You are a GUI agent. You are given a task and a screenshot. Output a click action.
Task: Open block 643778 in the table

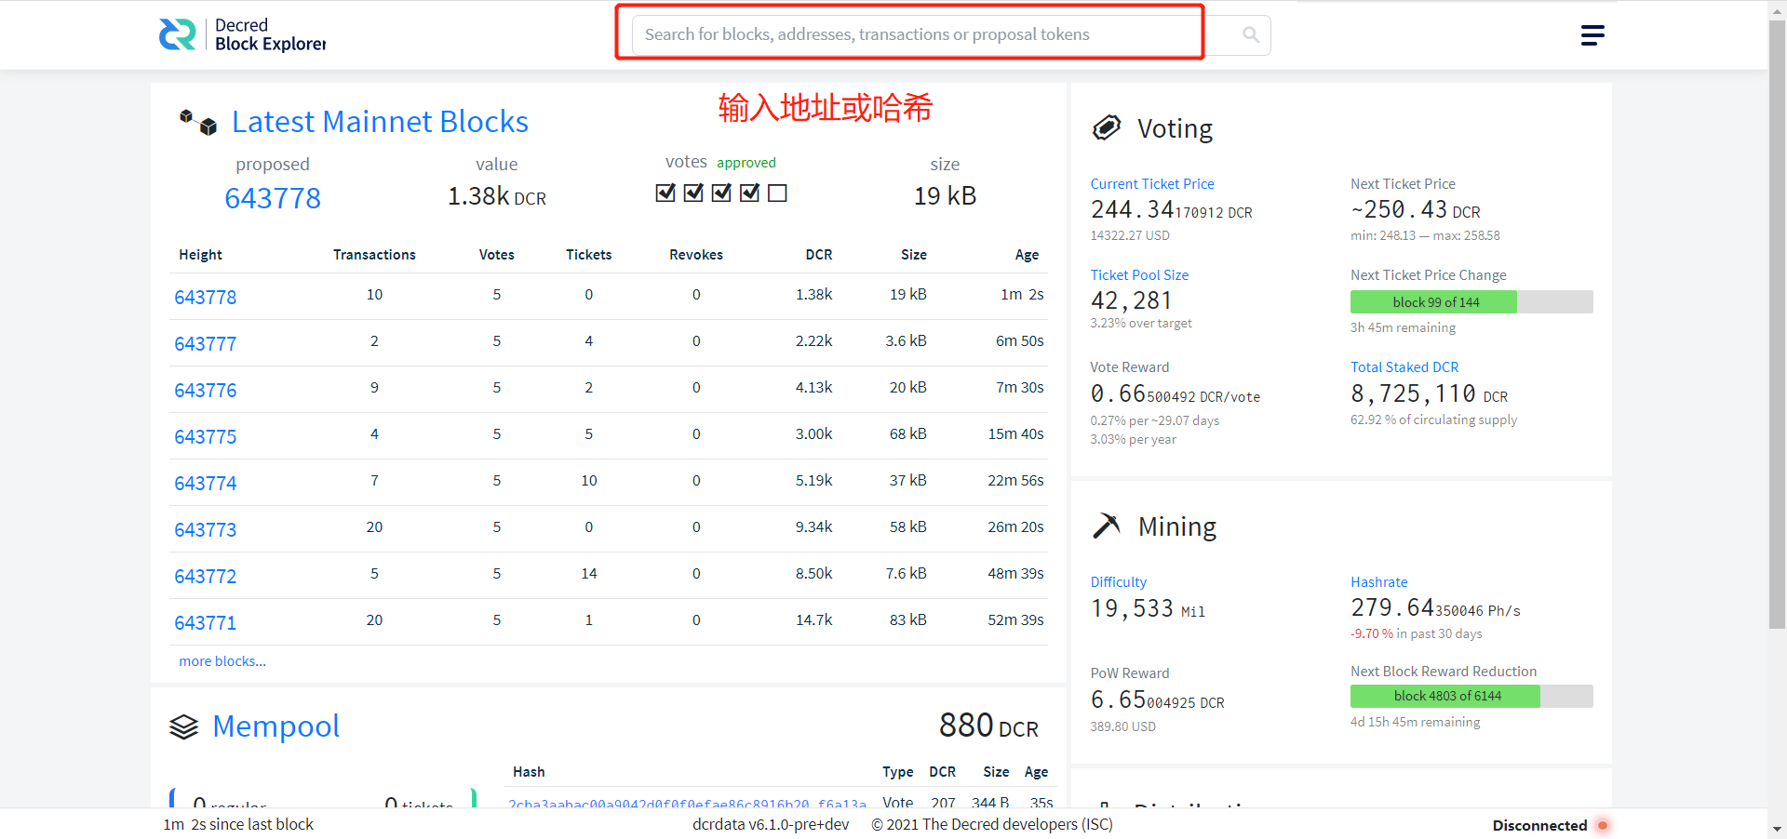pyautogui.click(x=206, y=298)
